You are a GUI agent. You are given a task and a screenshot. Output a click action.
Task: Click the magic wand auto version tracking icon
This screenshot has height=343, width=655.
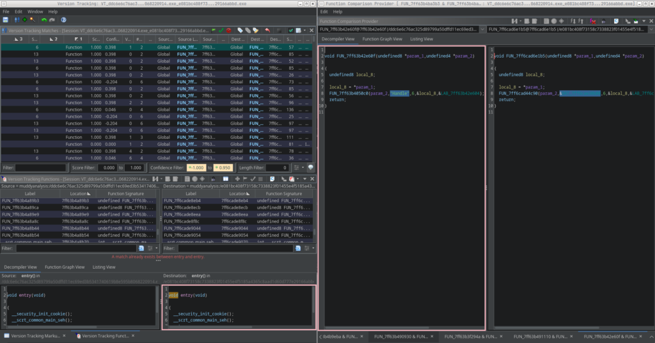click(32, 20)
